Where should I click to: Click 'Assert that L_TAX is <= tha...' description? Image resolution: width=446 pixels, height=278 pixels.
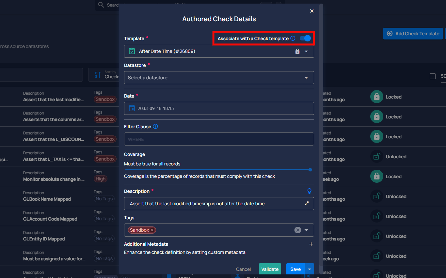54,159
